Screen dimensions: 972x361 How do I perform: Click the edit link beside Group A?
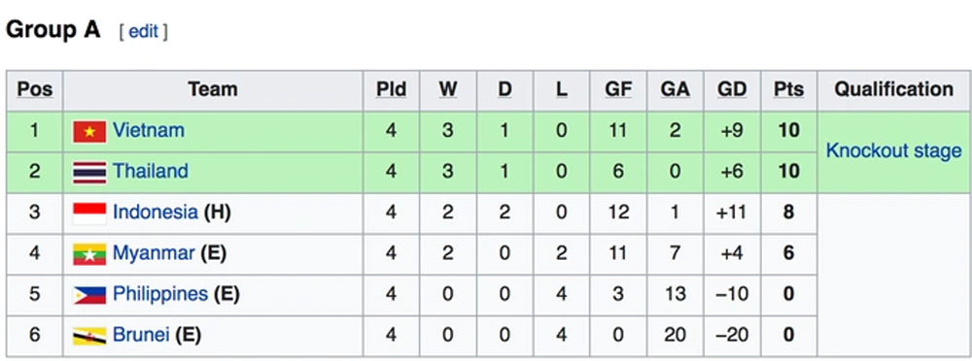point(144,31)
